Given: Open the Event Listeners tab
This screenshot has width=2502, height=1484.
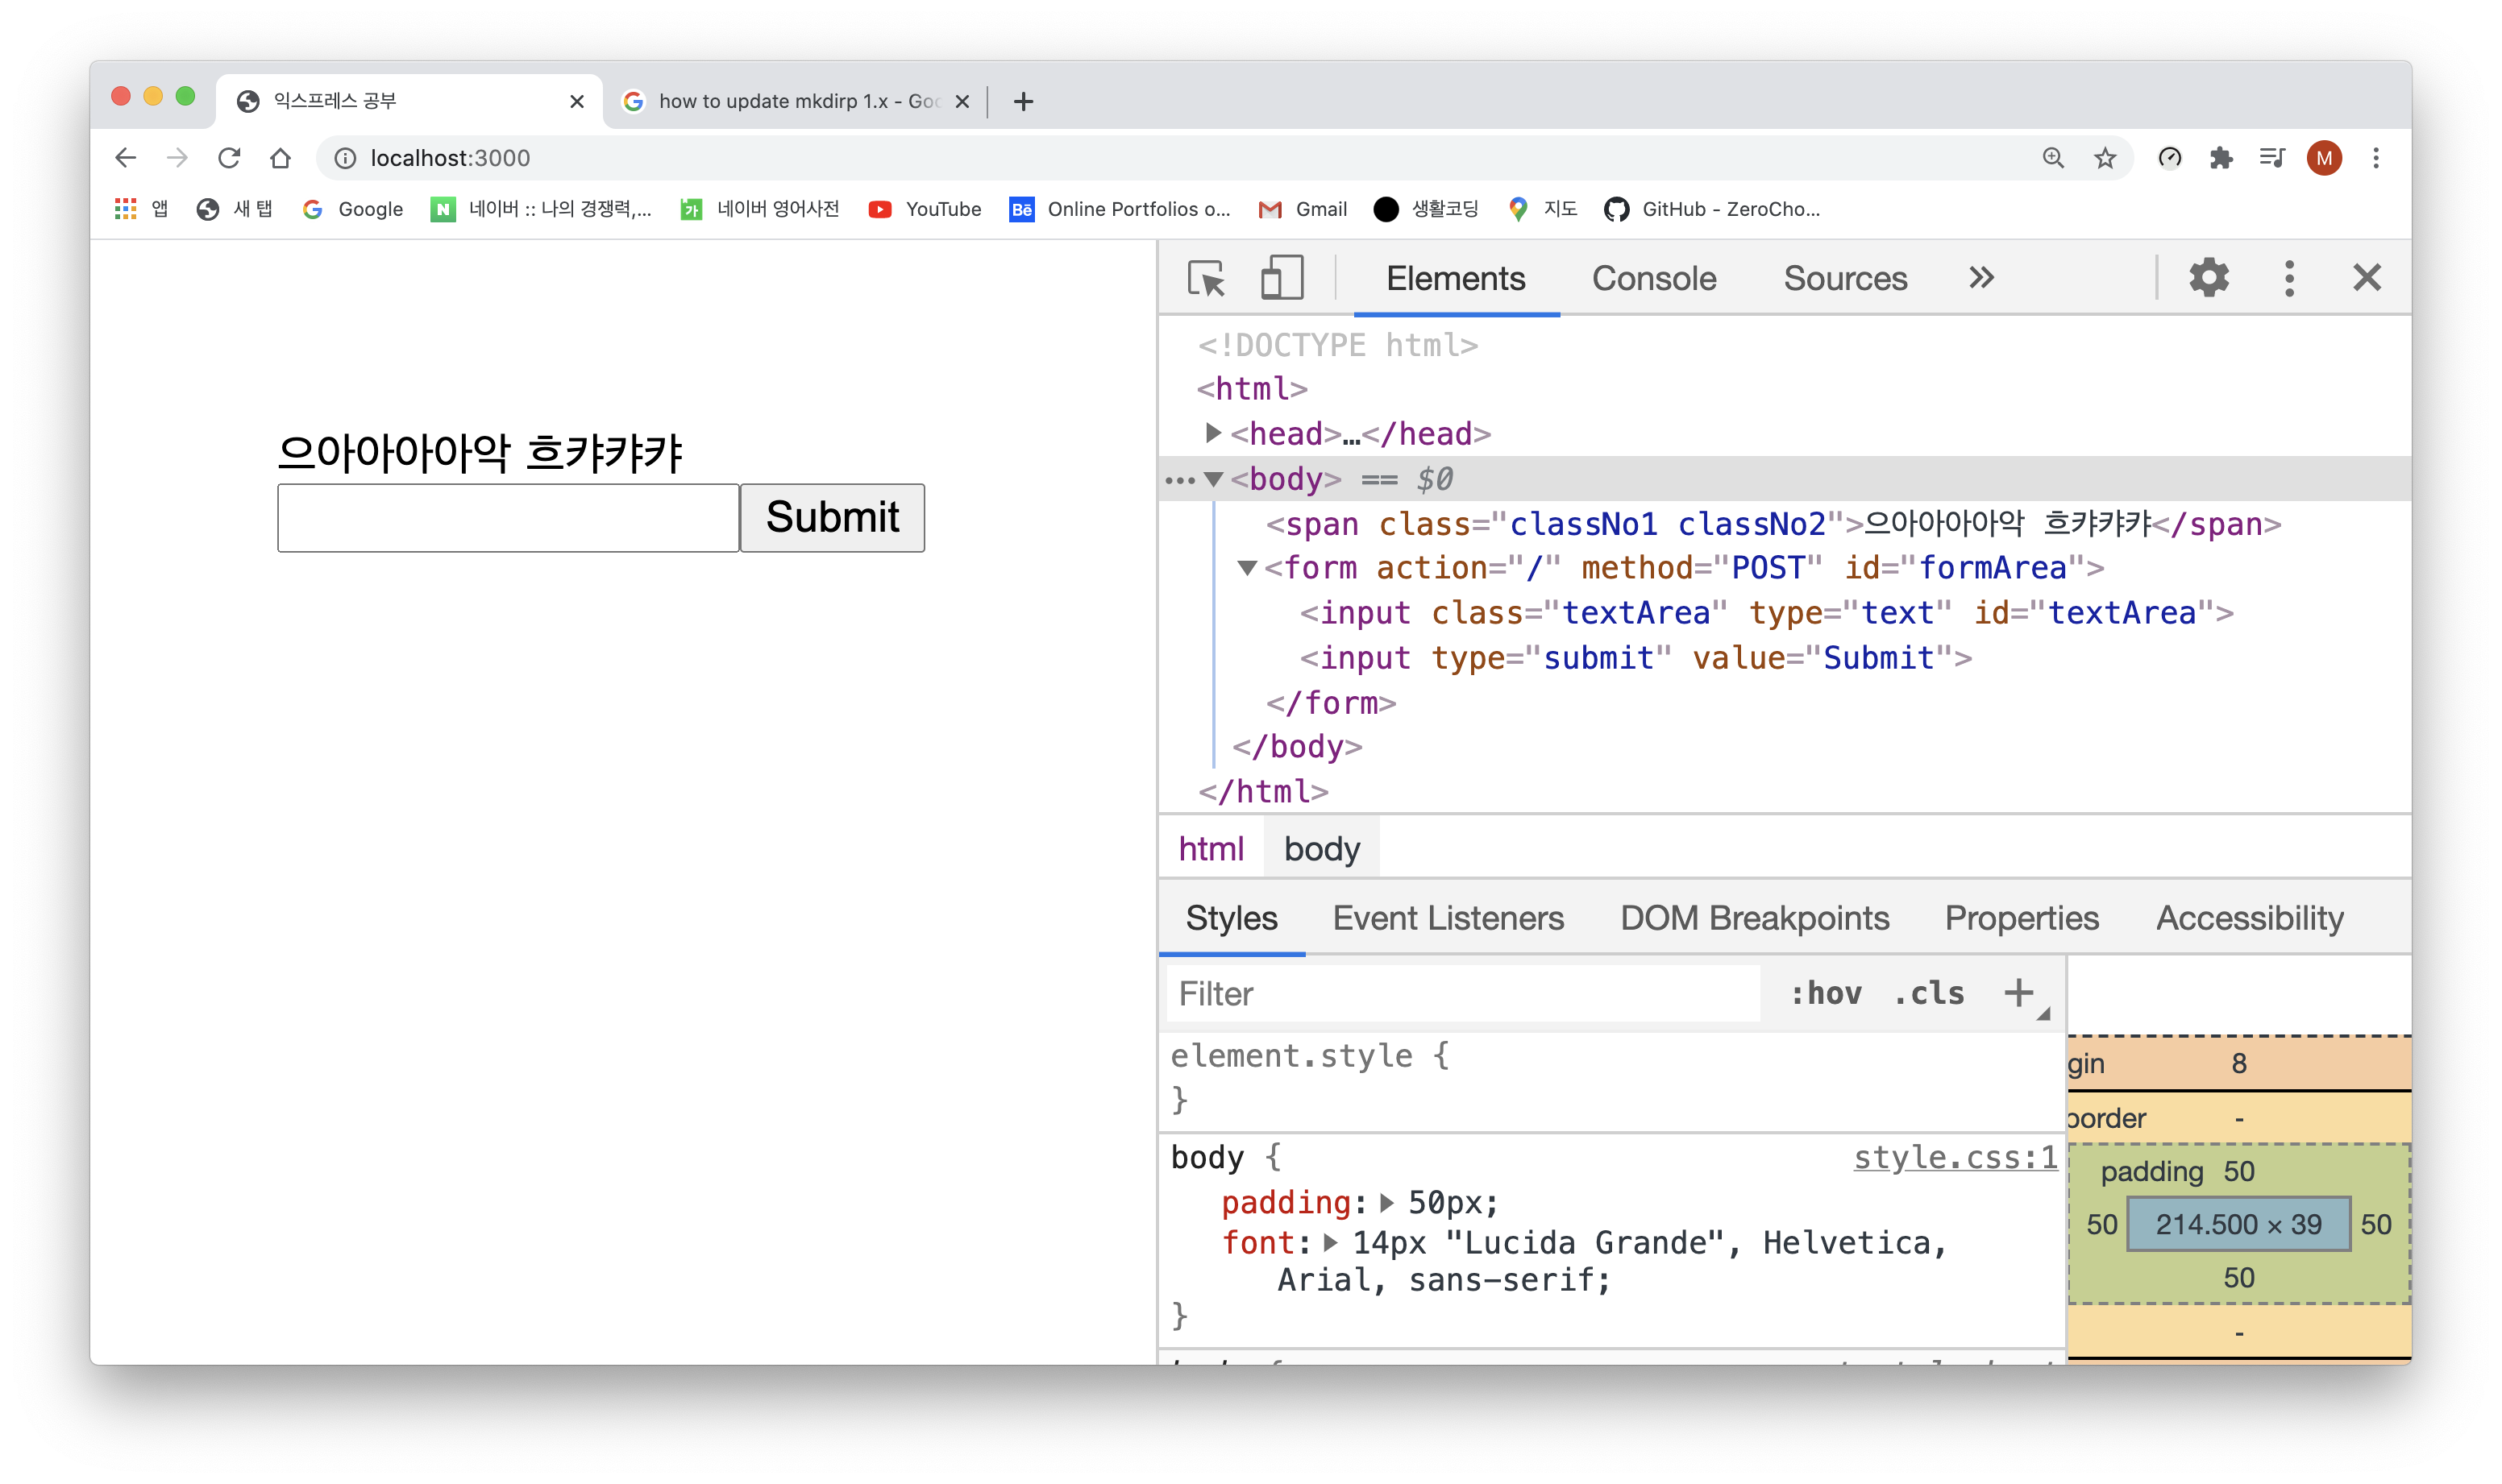Looking at the screenshot, I should tap(1448, 918).
